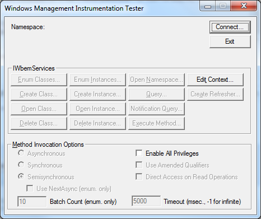Click the Delete Instance... button
Image resolution: width=261 pixels, height=219 pixels.
97,123
